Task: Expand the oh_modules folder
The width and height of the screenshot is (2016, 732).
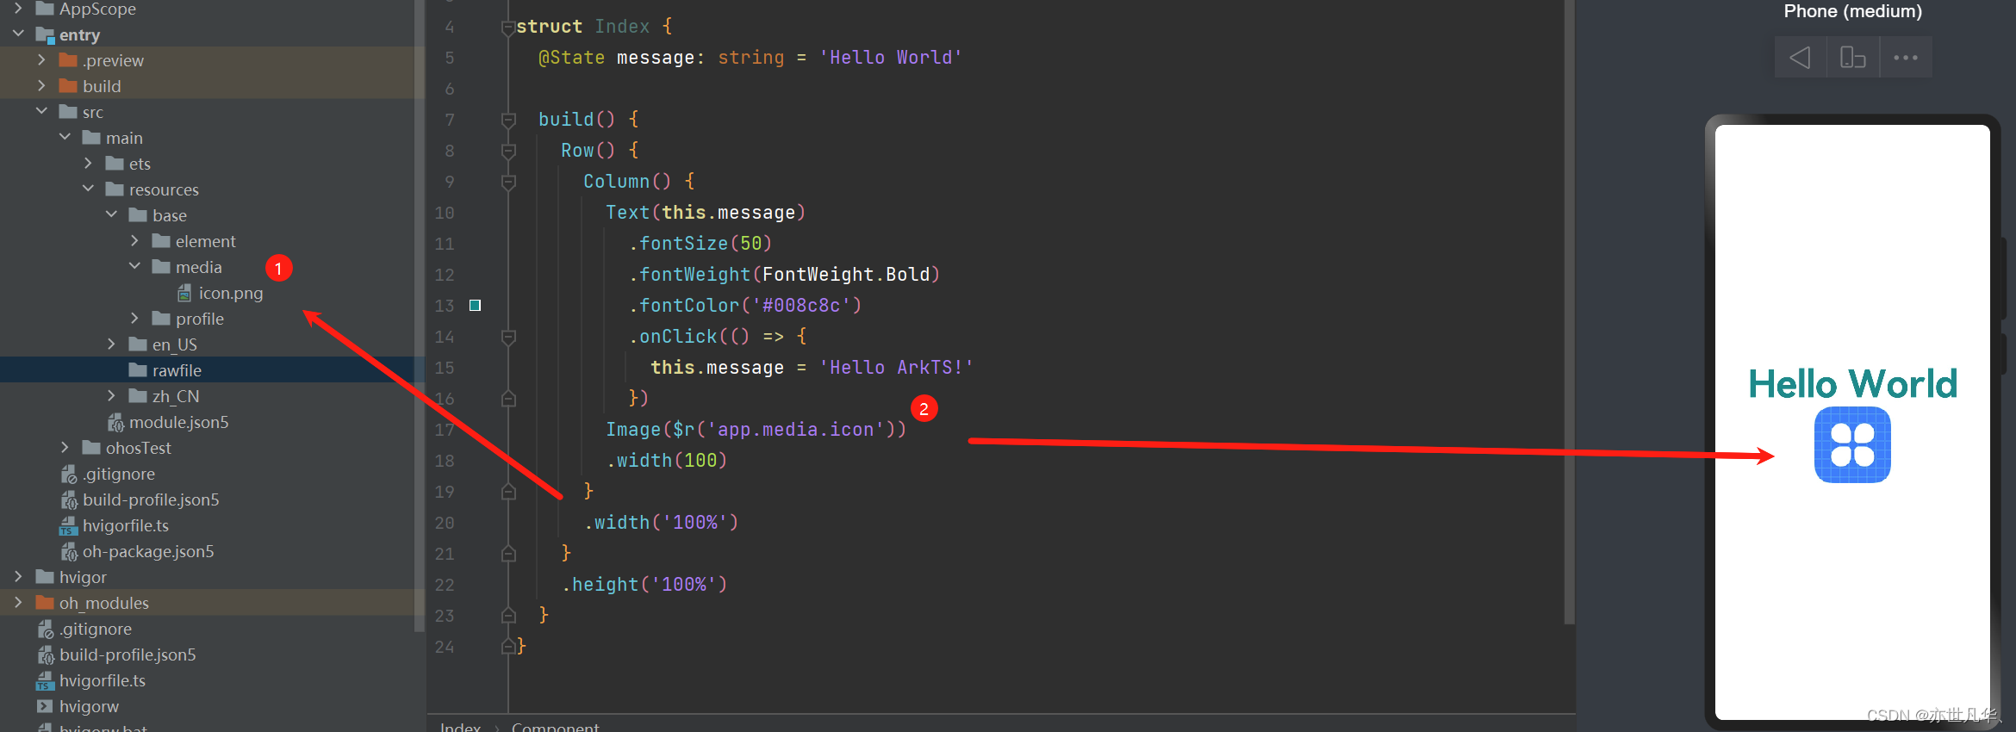Action: pyautogui.click(x=18, y=603)
